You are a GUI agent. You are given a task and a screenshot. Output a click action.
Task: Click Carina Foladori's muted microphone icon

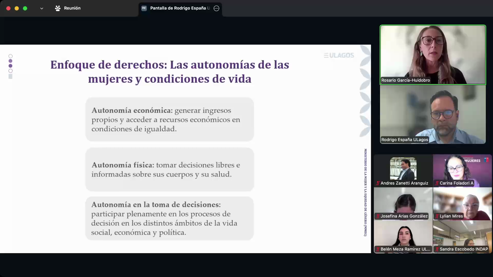pos(437,183)
